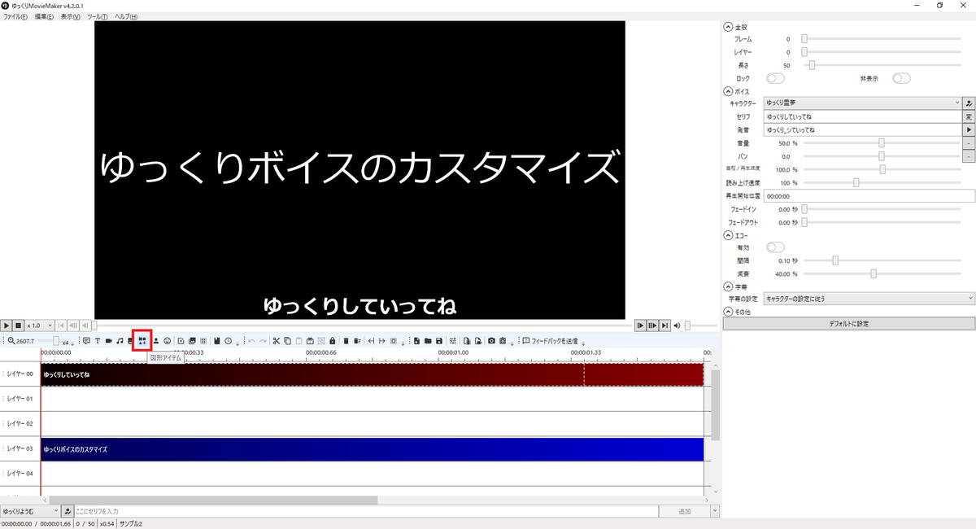
Task: Open a project with the folder icon
Action: (x=428, y=340)
